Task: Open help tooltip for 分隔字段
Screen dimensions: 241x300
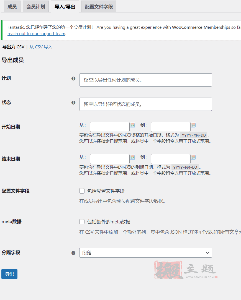Action: point(73,253)
